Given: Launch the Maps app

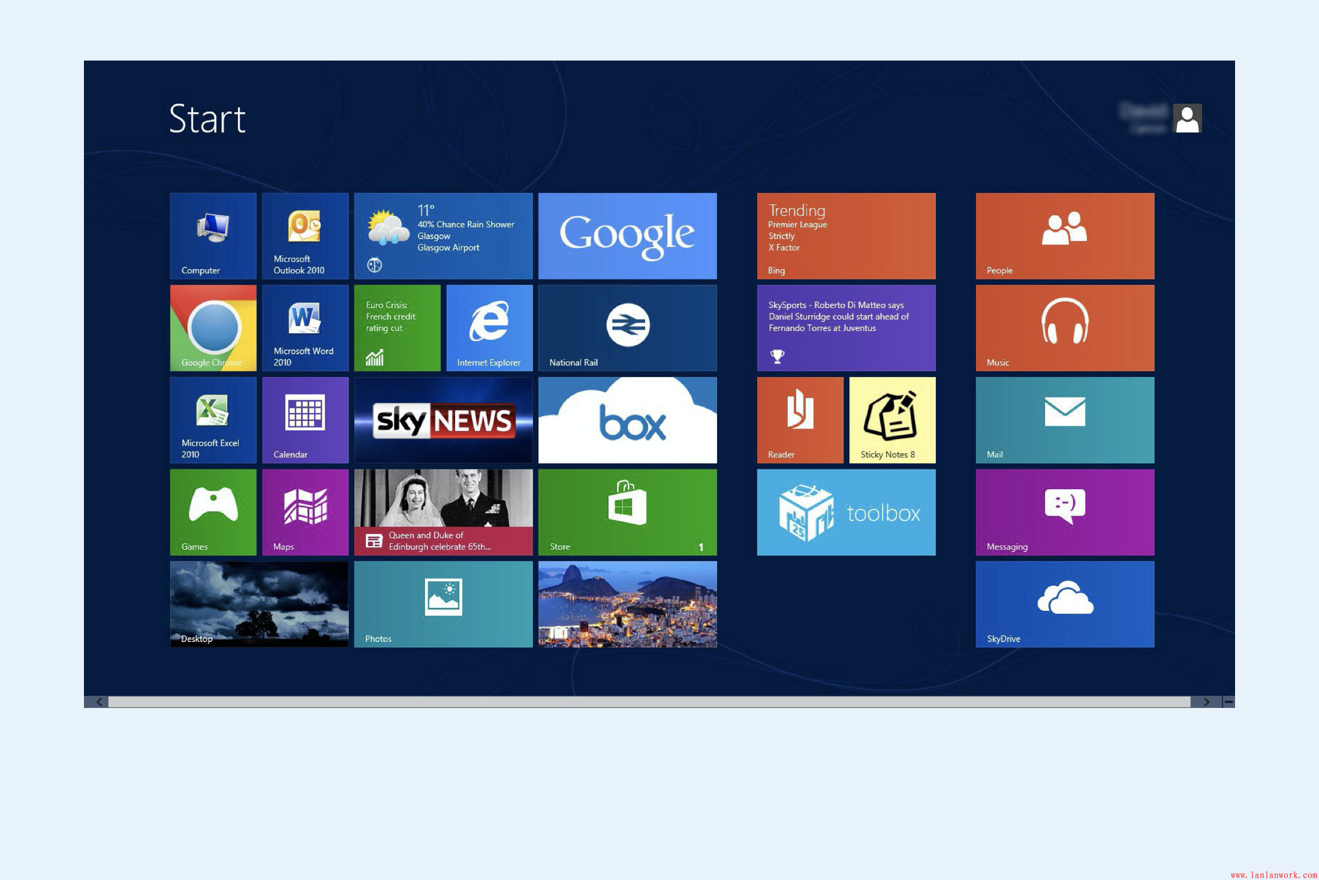Looking at the screenshot, I should click(x=305, y=512).
